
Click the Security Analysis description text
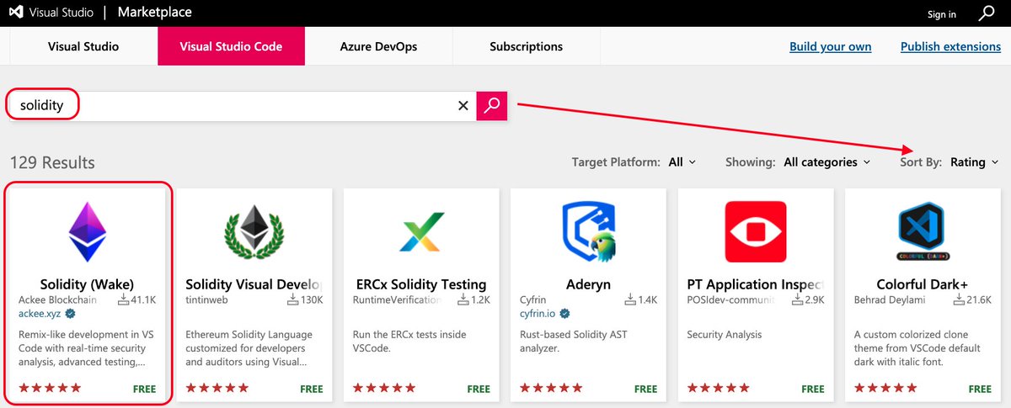725,335
